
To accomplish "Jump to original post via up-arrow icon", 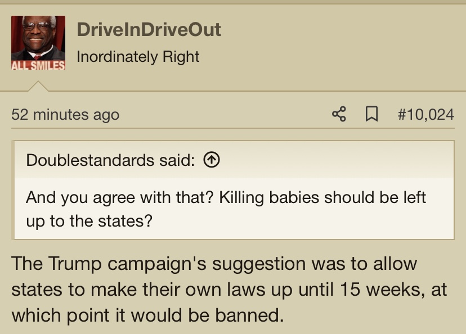I will (x=212, y=160).
